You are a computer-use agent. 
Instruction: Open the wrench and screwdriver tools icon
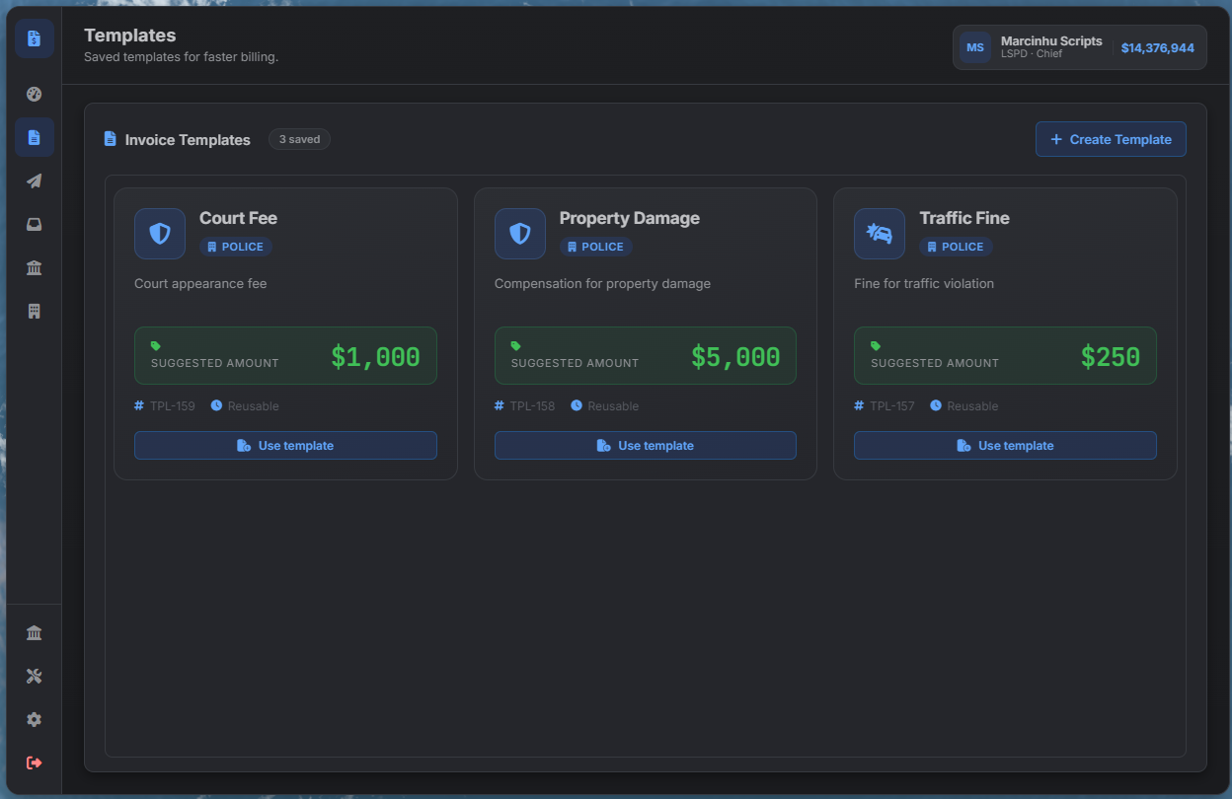pos(35,676)
